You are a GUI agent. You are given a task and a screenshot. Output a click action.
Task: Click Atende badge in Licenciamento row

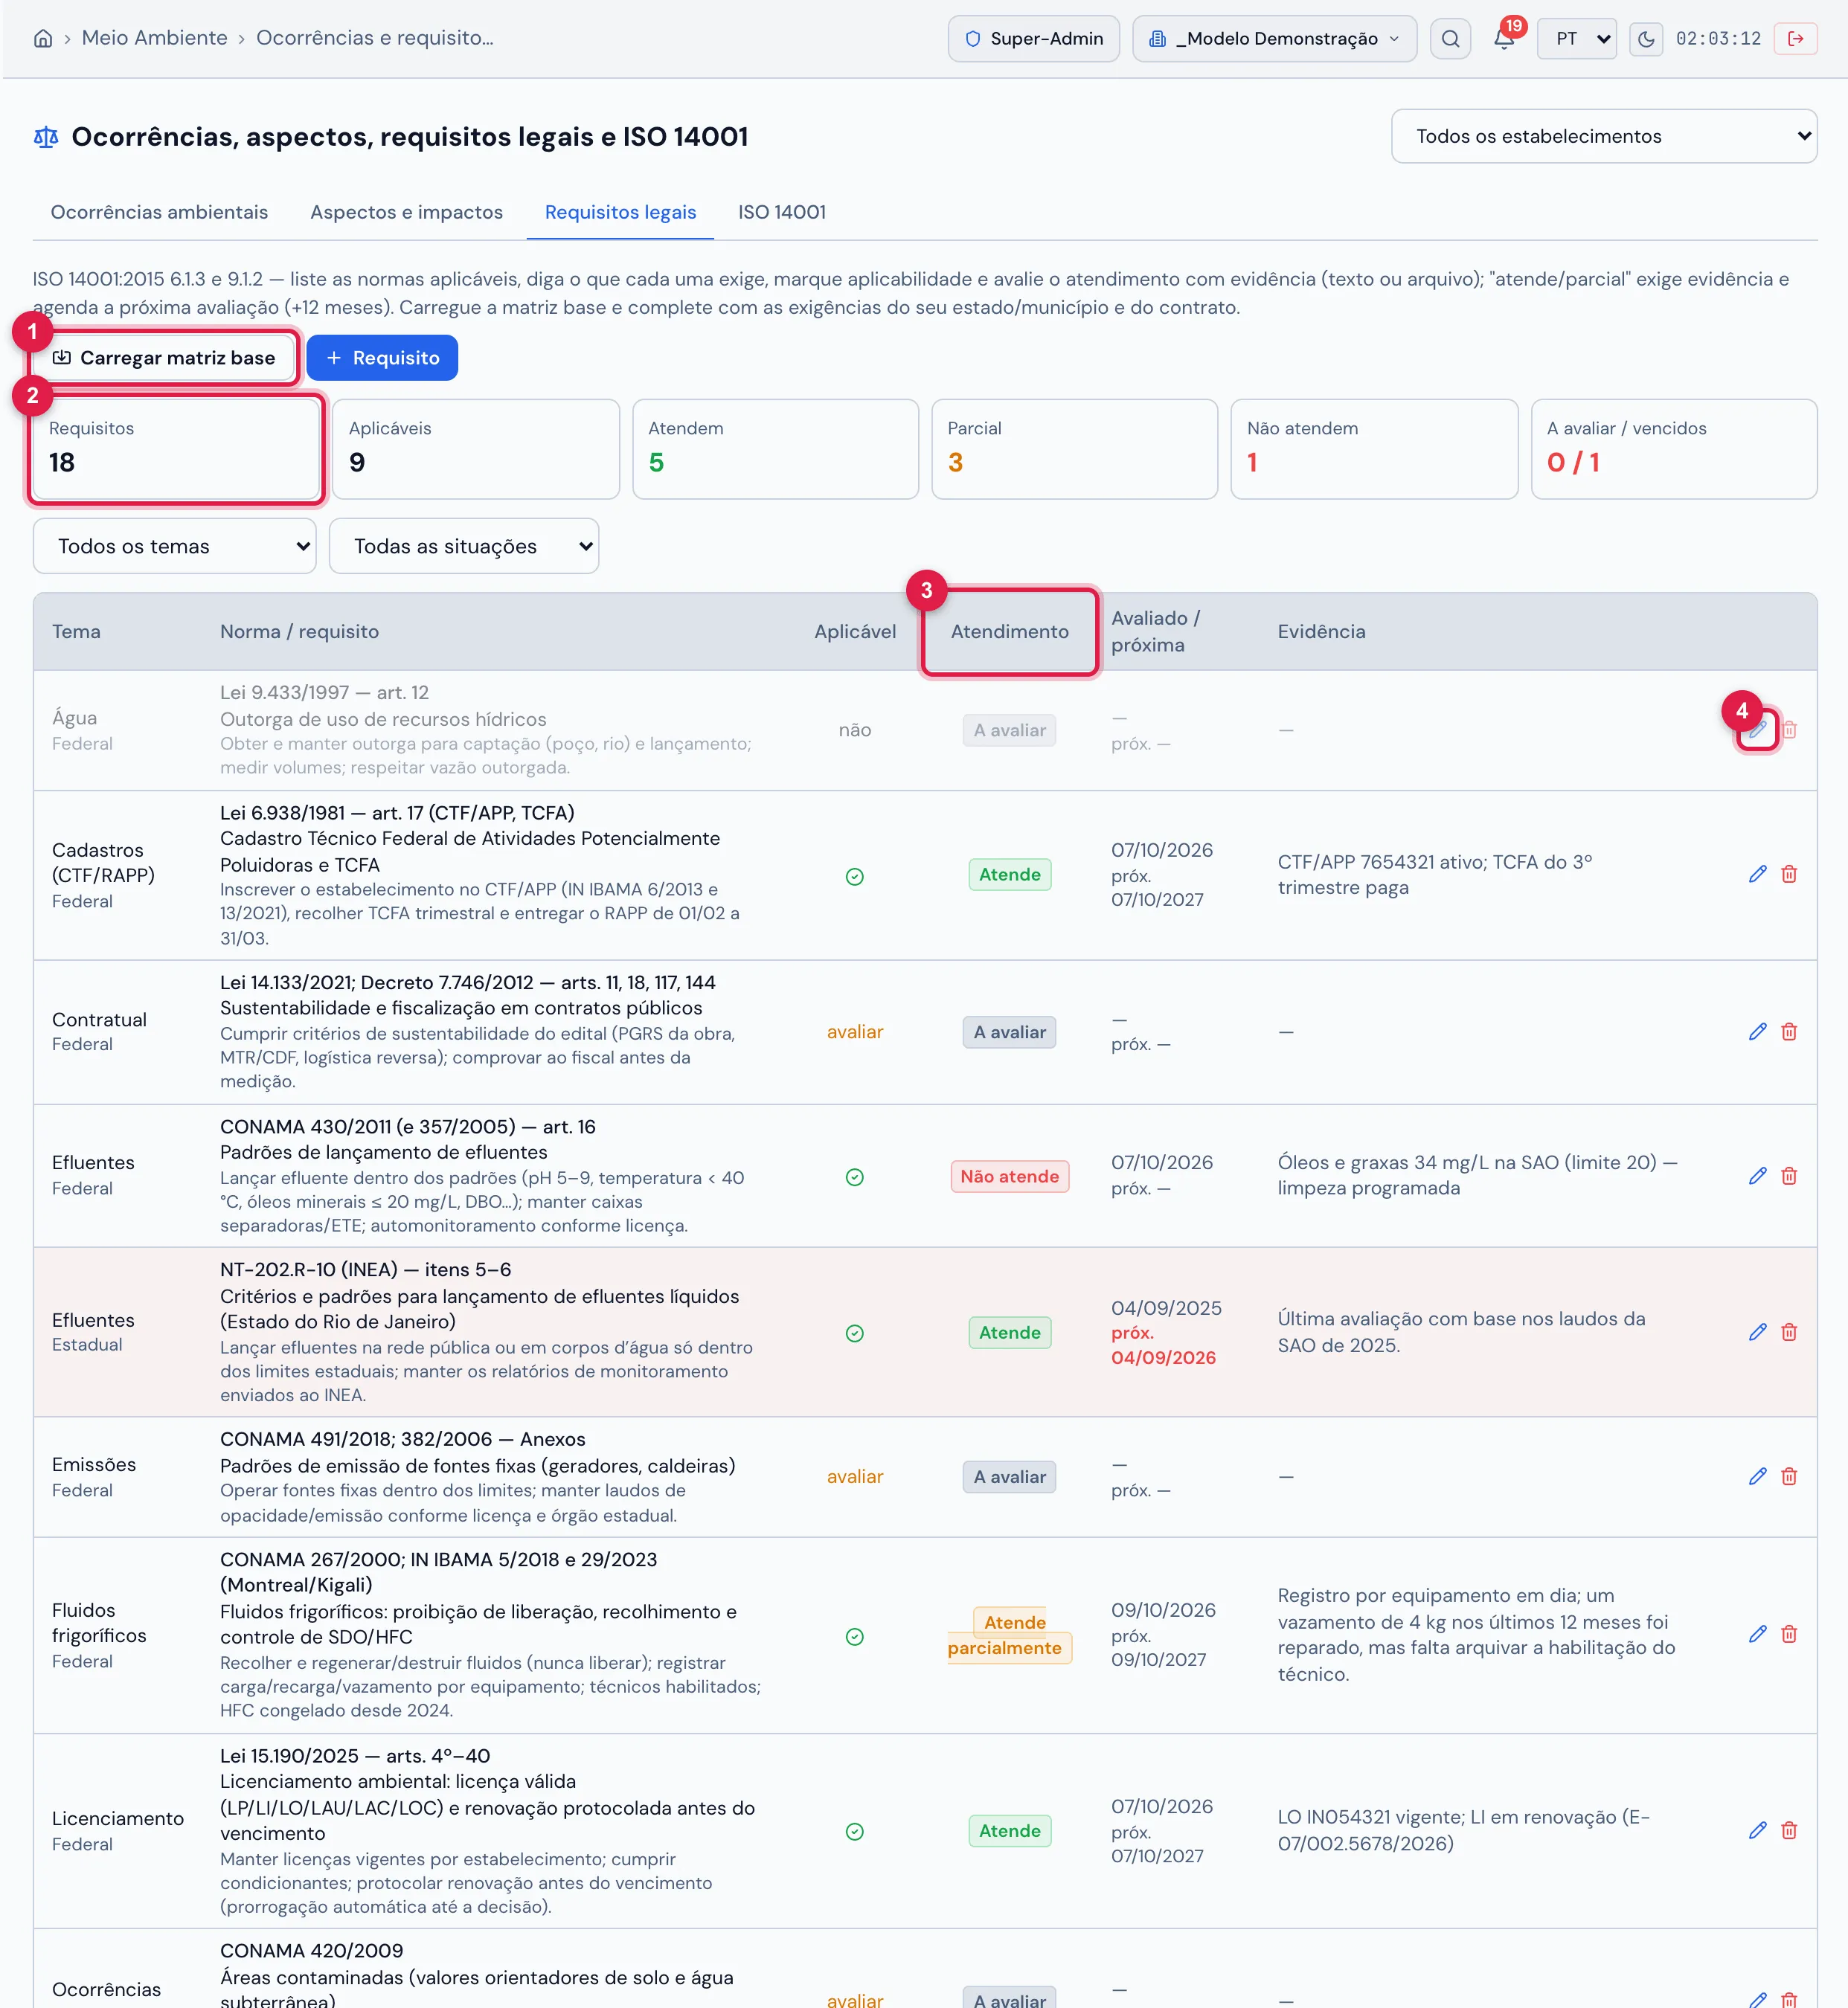(1009, 1831)
